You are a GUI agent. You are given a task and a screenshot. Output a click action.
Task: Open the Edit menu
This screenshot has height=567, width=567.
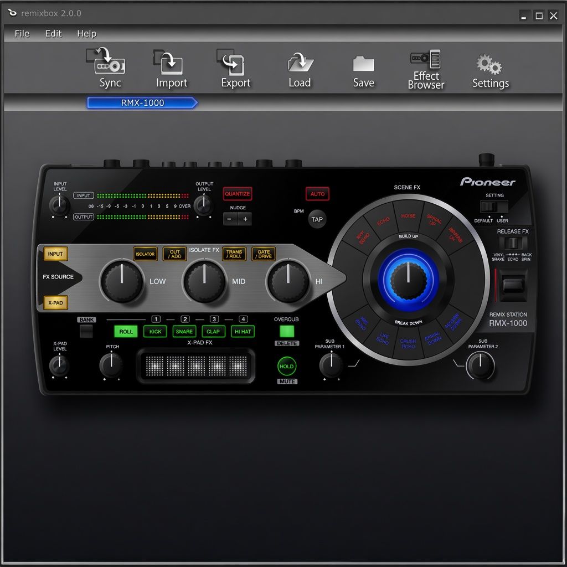tap(54, 34)
